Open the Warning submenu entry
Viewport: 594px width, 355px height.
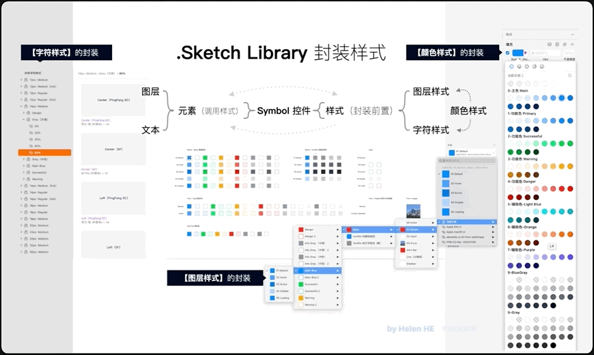point(318,298)
